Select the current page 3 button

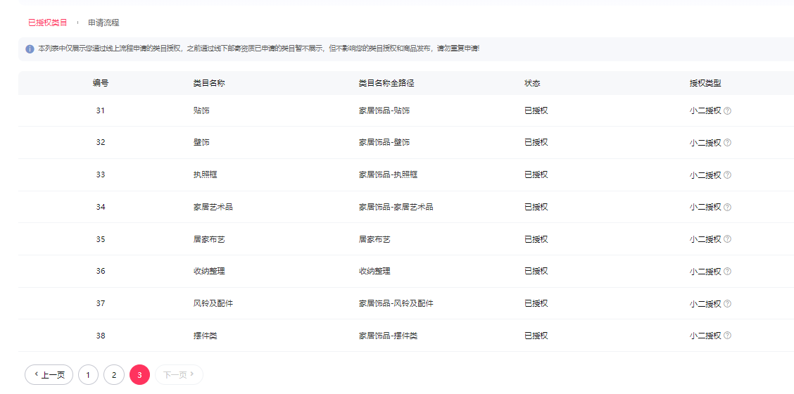(139, 375)
